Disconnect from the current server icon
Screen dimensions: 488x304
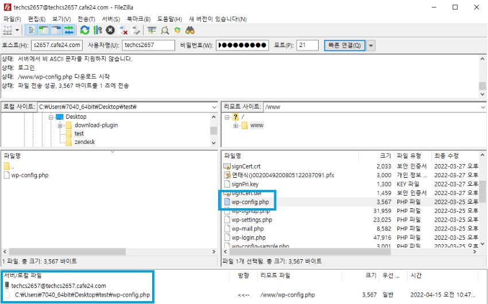tap(123, 30)
